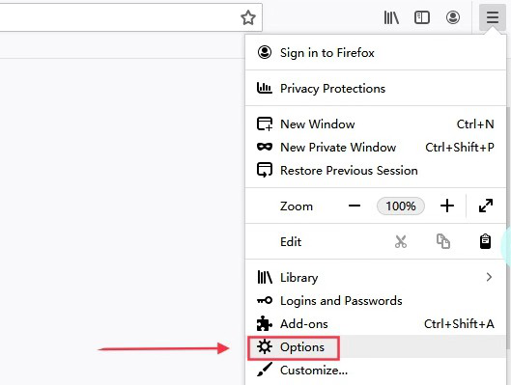The width and height of the screenshot is (511, 385).
Task: Choose New Window
Action: (376, 124)
